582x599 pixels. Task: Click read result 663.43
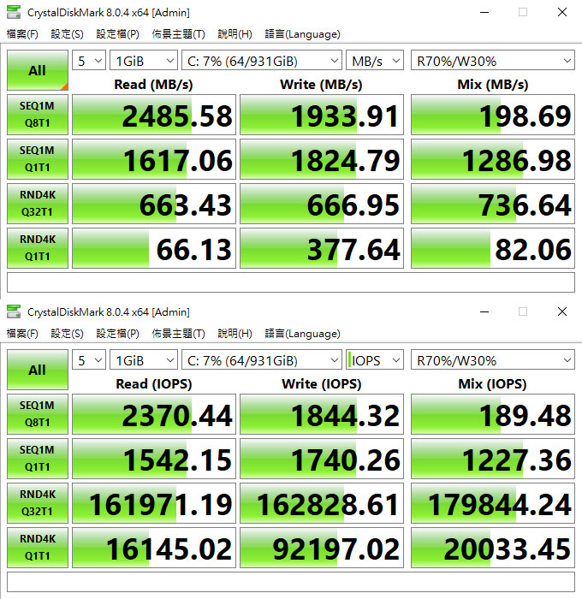[x=154, y=204]
